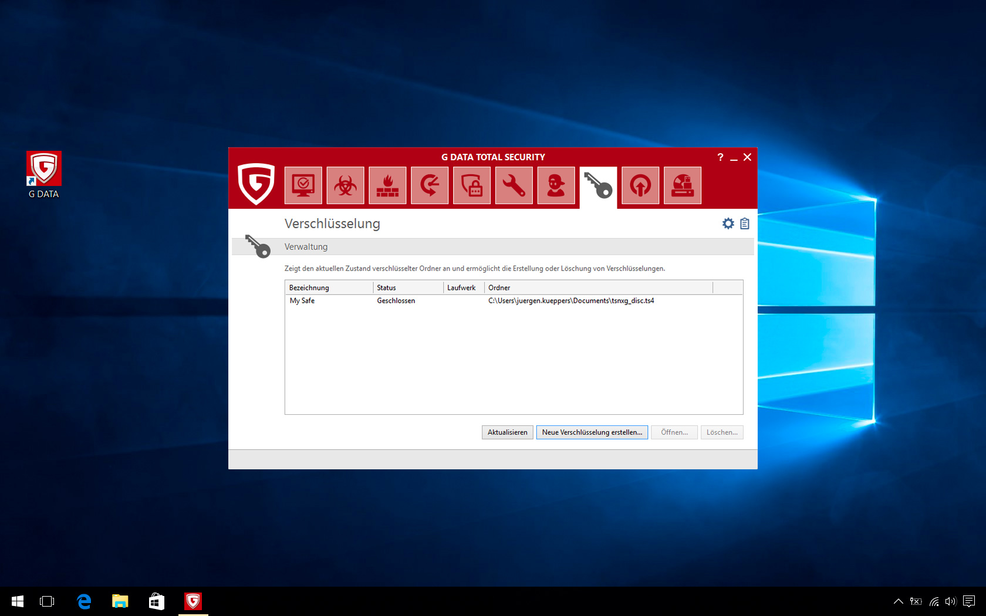The height and width of the screenshot is (616, 986).
Task: Sort by Laufwerk column header
Action: 464,287
